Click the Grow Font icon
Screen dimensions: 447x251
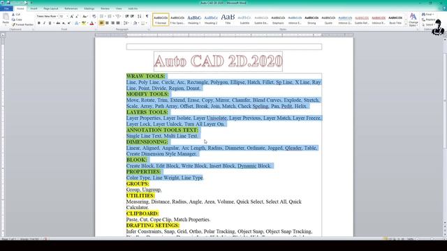71,17
